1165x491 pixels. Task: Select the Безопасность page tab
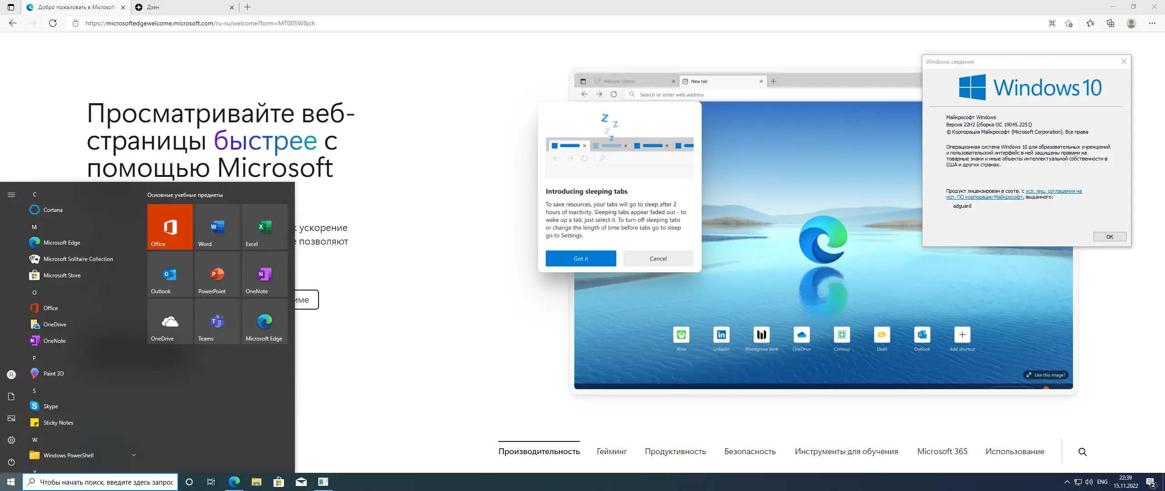point(750,451)
